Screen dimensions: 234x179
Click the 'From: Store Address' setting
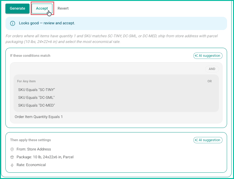click(34, 149)
